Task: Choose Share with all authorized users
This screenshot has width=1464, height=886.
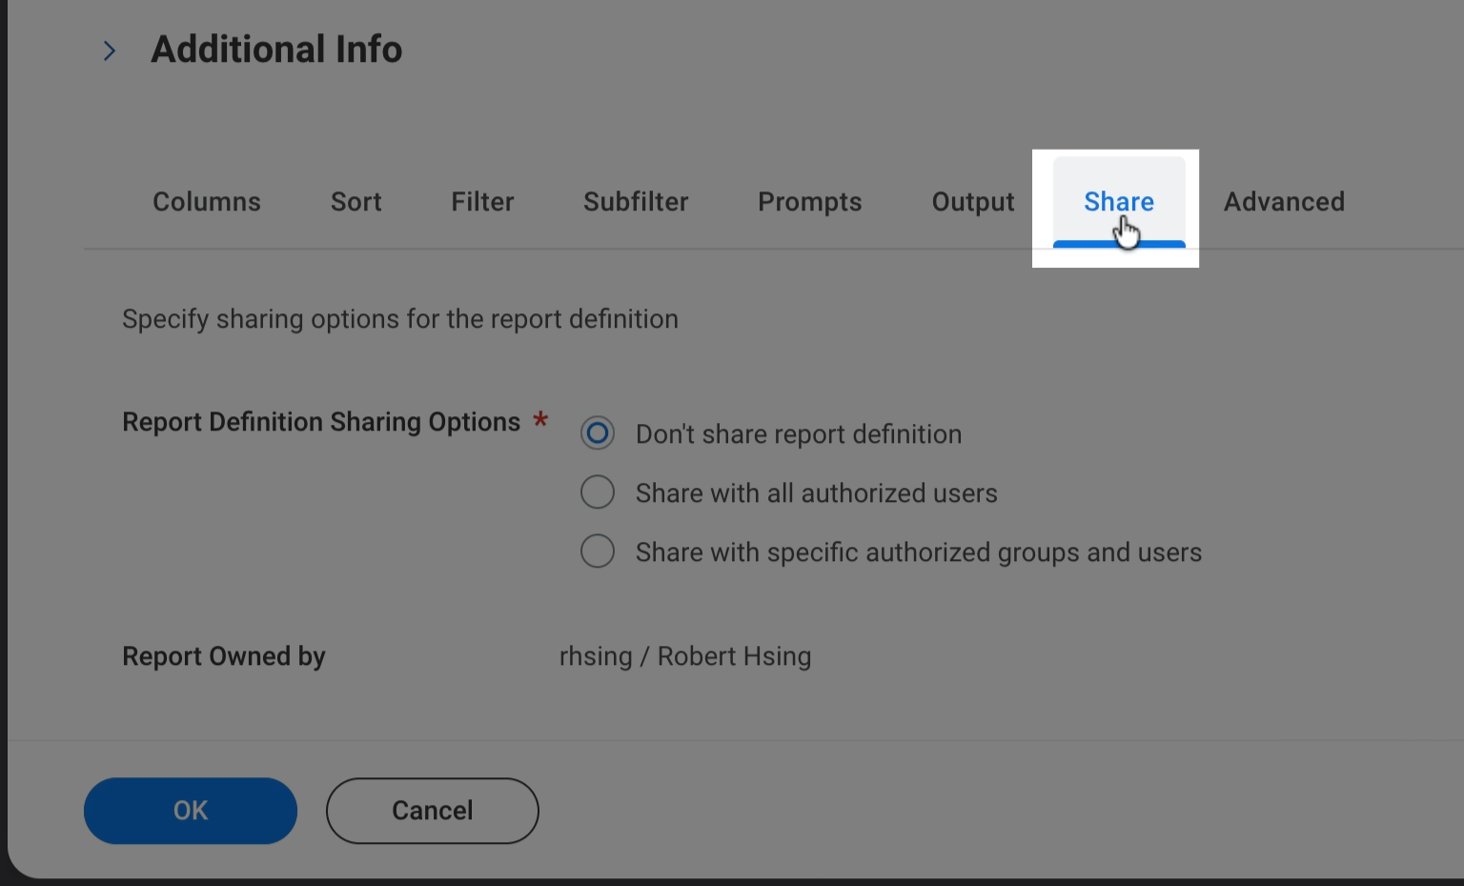Action: 598,493
